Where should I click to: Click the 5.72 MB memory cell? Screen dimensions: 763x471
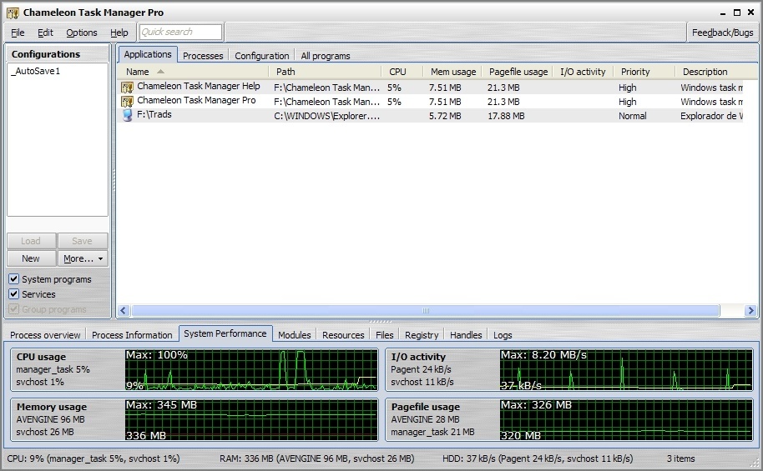[445, 116]
